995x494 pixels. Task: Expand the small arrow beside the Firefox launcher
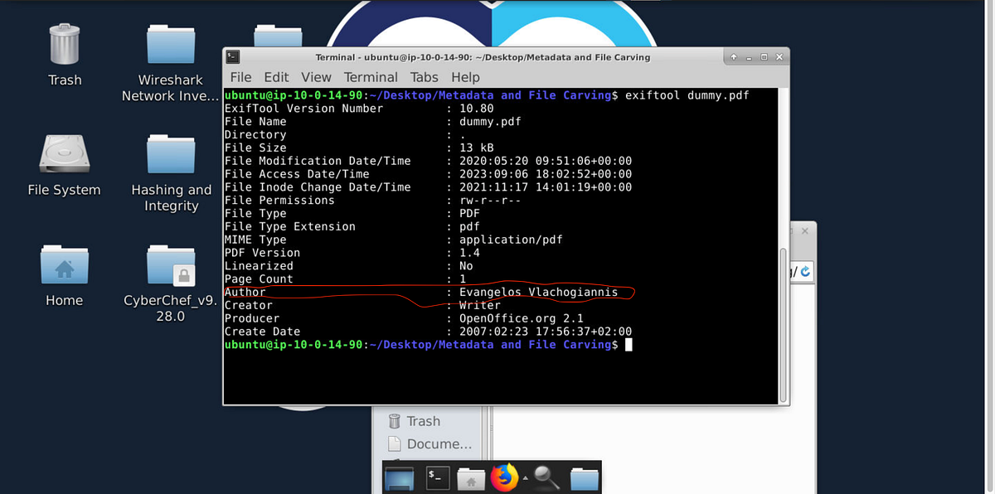[x=525, y=477]
